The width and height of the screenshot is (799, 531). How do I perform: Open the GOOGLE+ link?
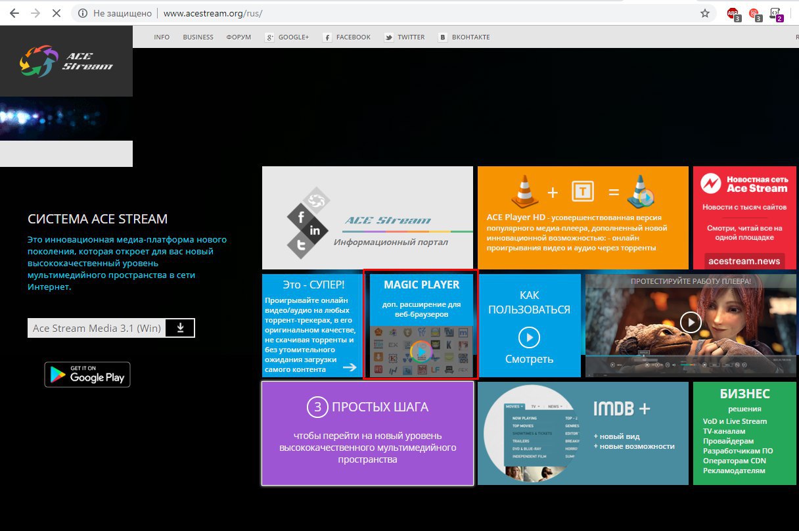(294, 37)
